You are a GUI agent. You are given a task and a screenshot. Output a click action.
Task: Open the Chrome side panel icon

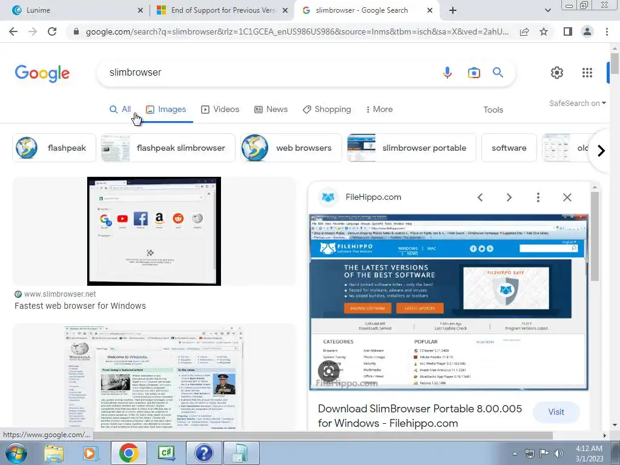568,31
